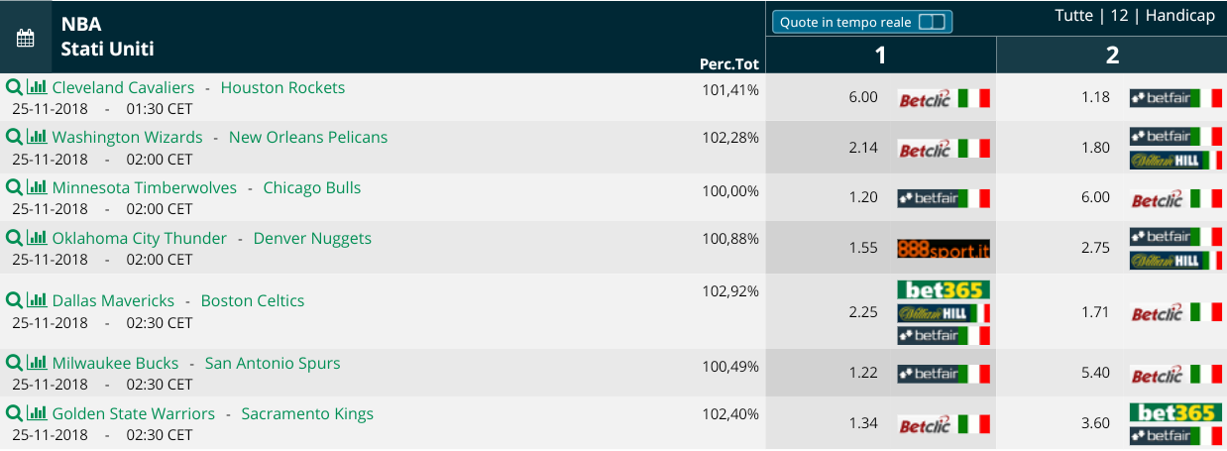Toggle Quote in tempo reale switch
This screenshot has height=451, width=1227.
point(932,22)
